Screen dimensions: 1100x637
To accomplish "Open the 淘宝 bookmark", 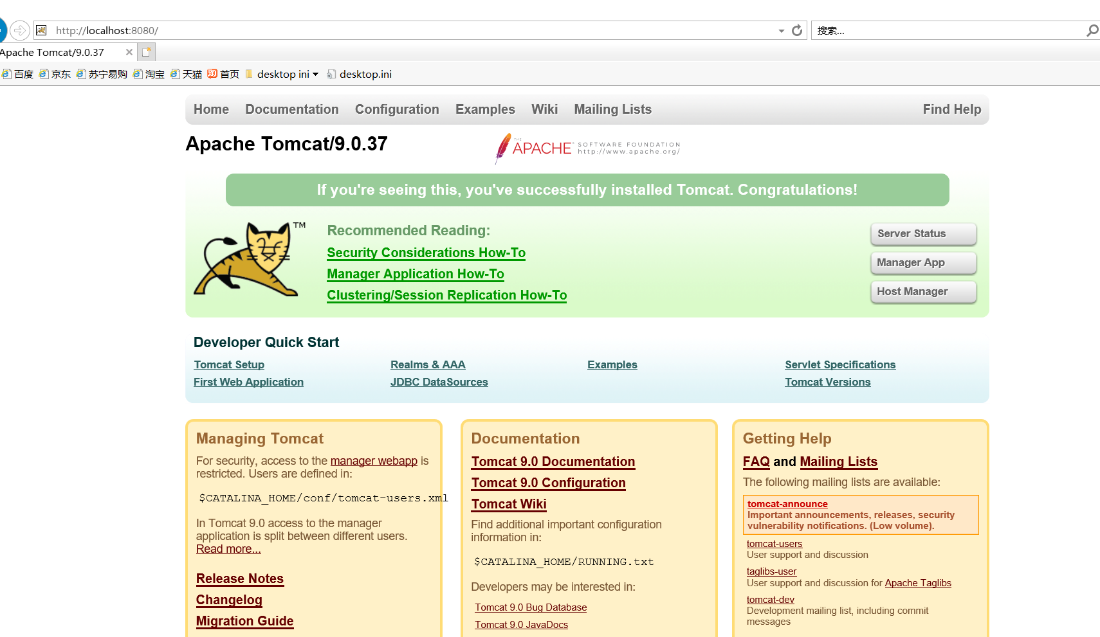I will [x=149, y=75].
